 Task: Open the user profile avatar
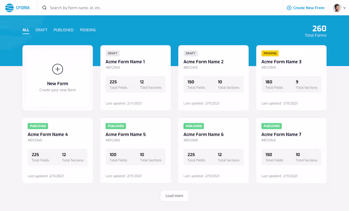(x=337, y=8)
